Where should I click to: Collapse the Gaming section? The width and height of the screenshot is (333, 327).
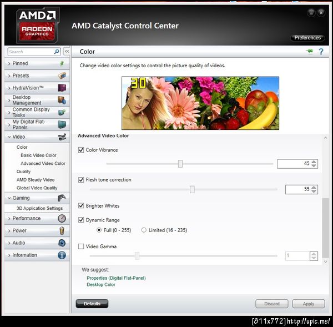[x=9, y=198]
